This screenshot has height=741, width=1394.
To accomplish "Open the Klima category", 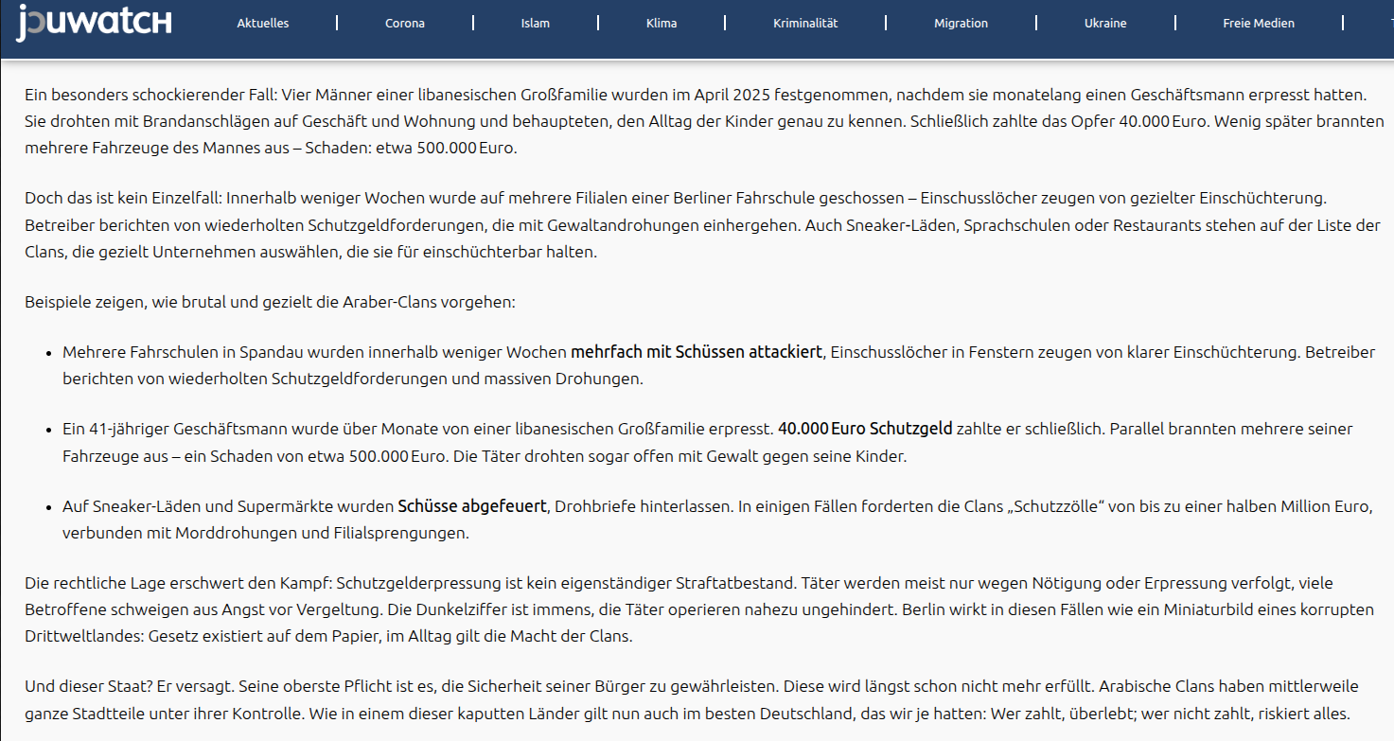I will point(662,23).
